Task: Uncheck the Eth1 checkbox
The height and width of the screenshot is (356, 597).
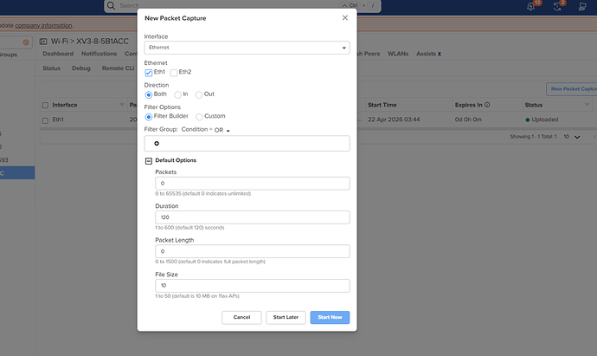Action: (x=149, y=73)
